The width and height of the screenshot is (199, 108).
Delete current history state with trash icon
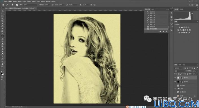pyautogui.click(x=166, y=31)
